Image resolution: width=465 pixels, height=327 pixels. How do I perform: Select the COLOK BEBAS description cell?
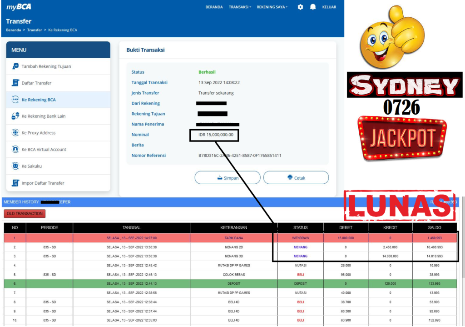pyautogui.click(x=234, y=275)
